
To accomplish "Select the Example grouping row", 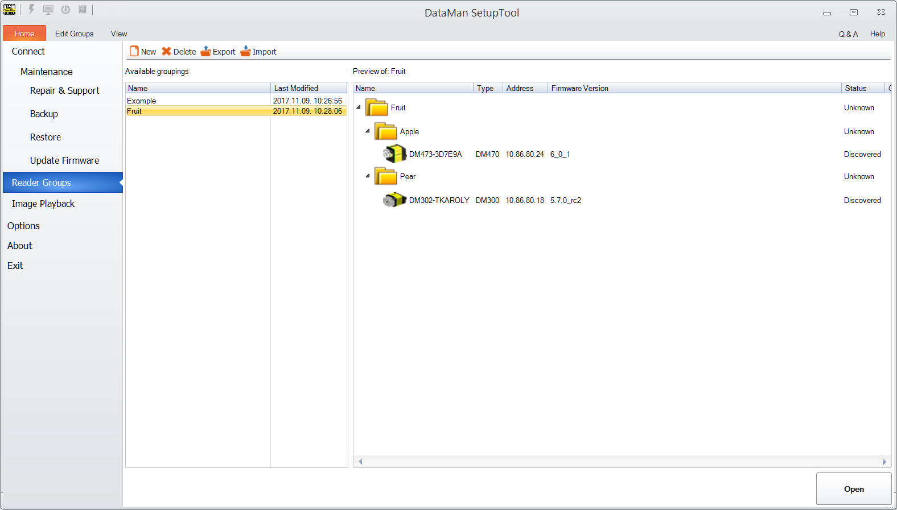I will click(x=142, y=101).
